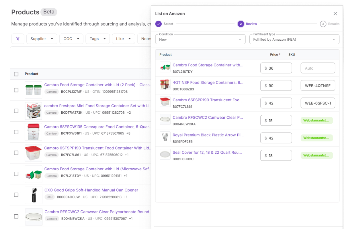Open the Supplier filter dropdown
Viewport: 344px width, 229px height.
pos(42,38)
